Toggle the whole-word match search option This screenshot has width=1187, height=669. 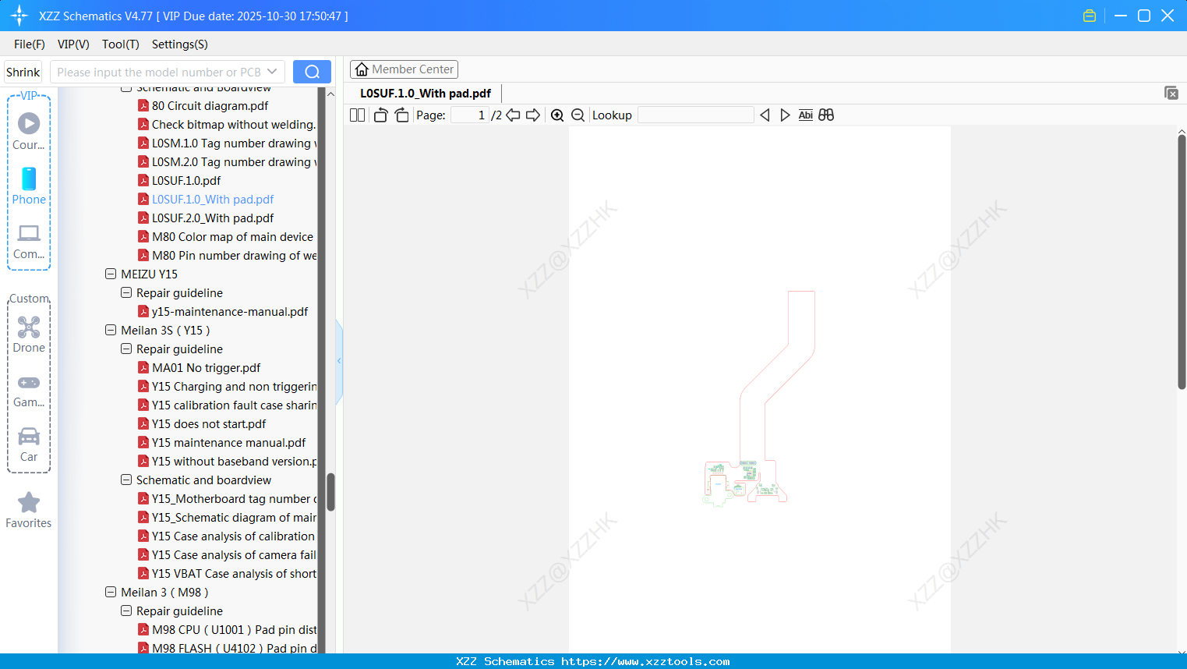click(x=826, y=115)
